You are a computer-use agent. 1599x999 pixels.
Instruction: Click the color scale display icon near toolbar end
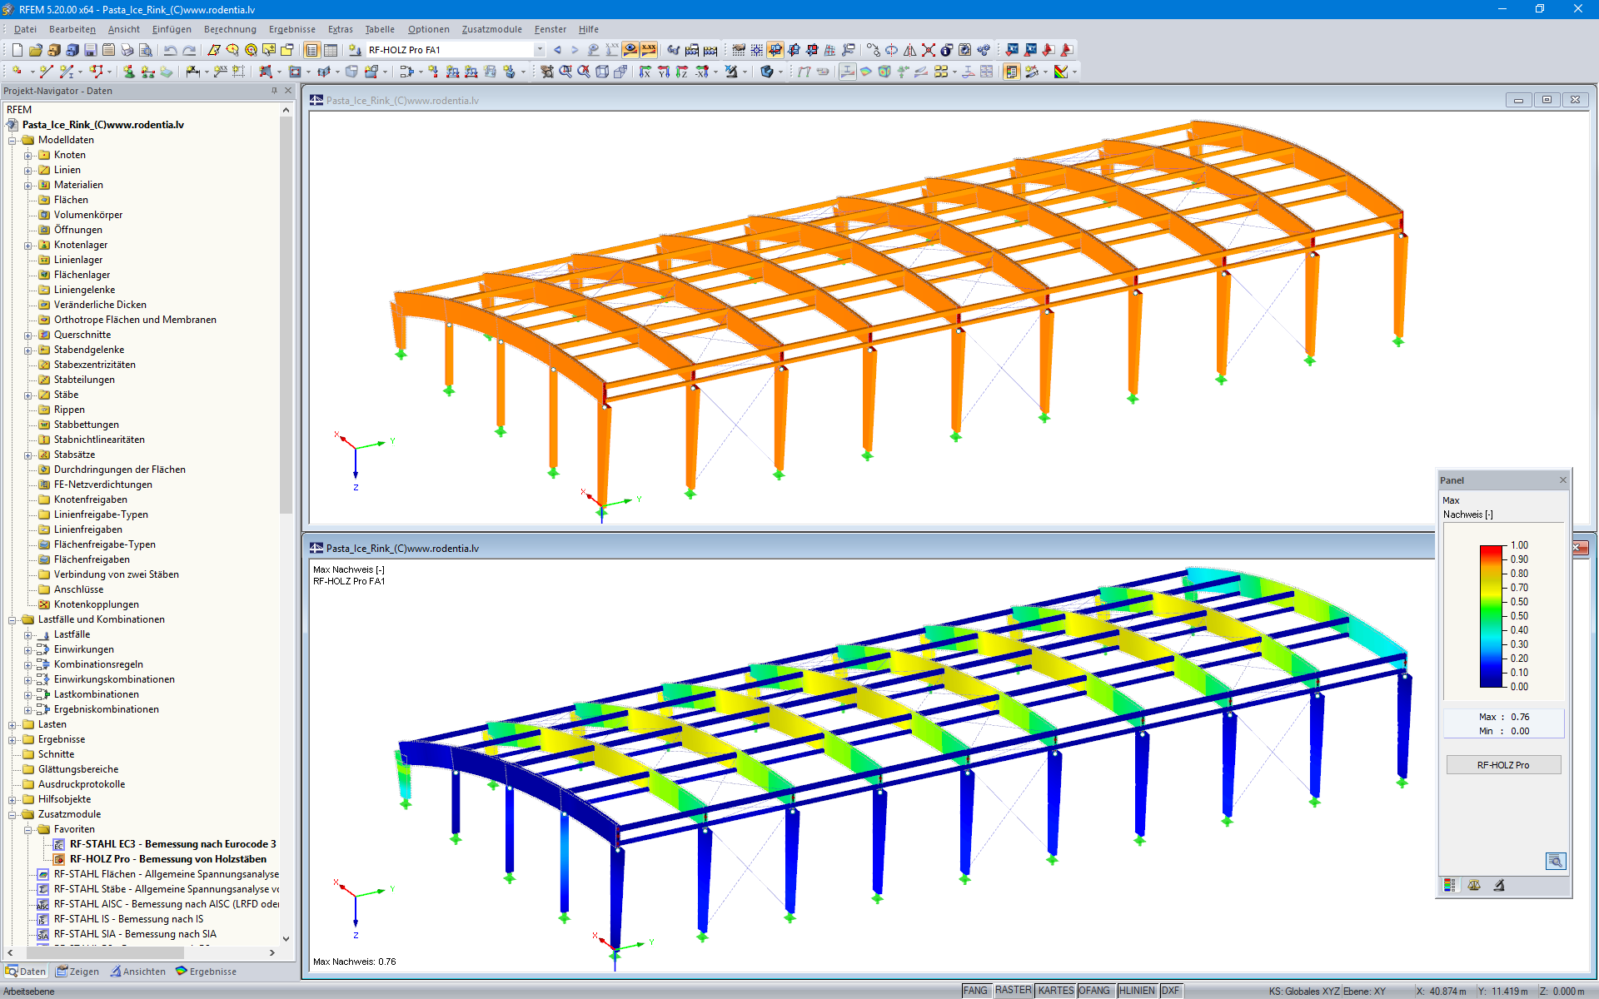[1063, 72]
